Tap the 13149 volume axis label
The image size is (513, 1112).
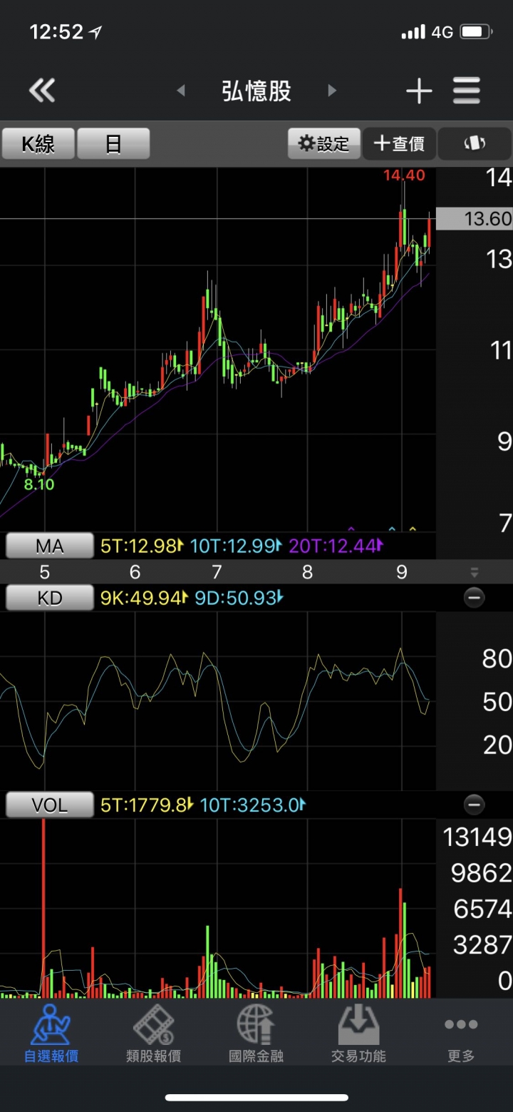(477, 837)
